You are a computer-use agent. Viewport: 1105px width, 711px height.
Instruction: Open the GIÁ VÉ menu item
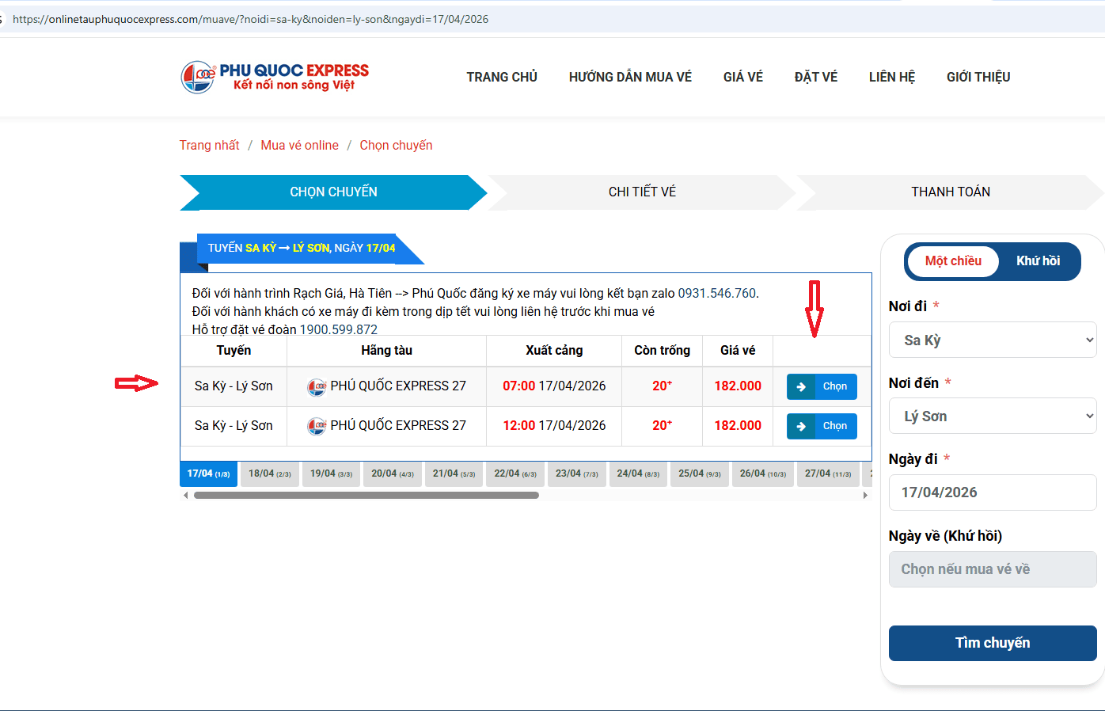pos(742,77)
